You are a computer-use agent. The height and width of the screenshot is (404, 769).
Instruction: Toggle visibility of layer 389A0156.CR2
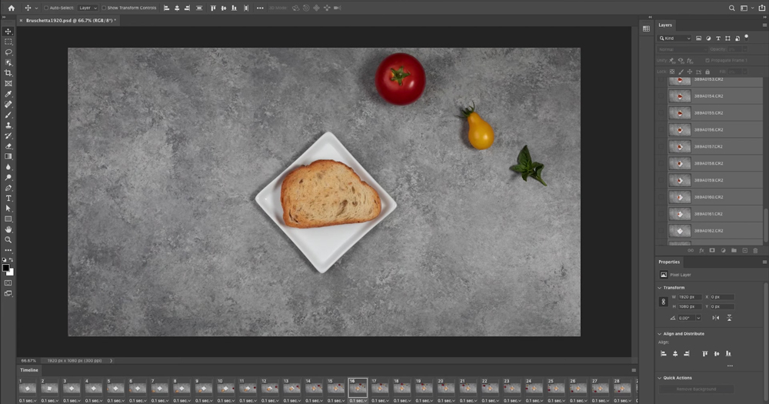point(661,130)
